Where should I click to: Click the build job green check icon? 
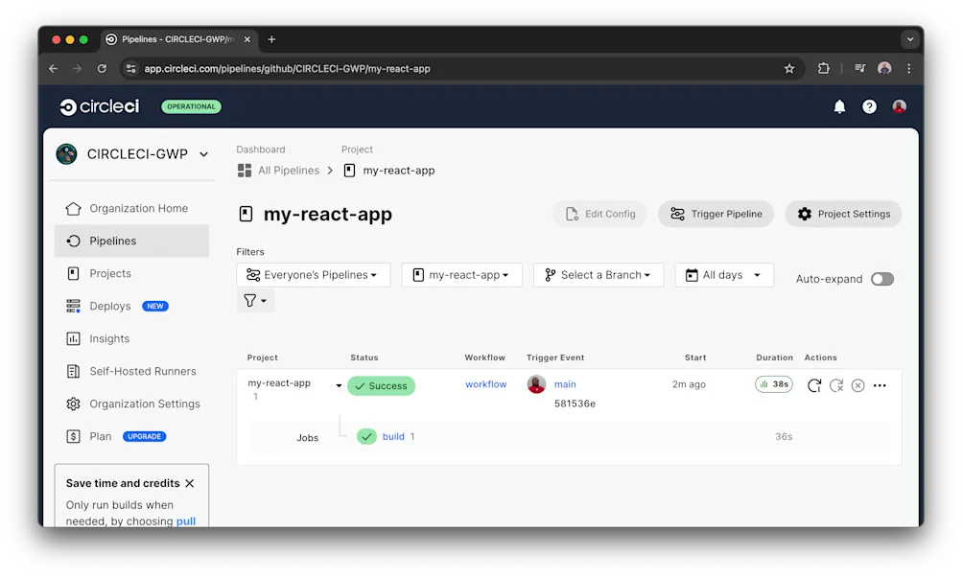[x=366, y=436]
